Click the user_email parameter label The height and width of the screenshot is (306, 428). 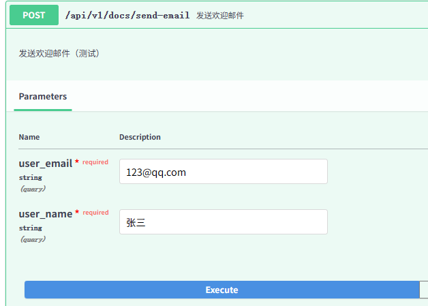(45, 164)
